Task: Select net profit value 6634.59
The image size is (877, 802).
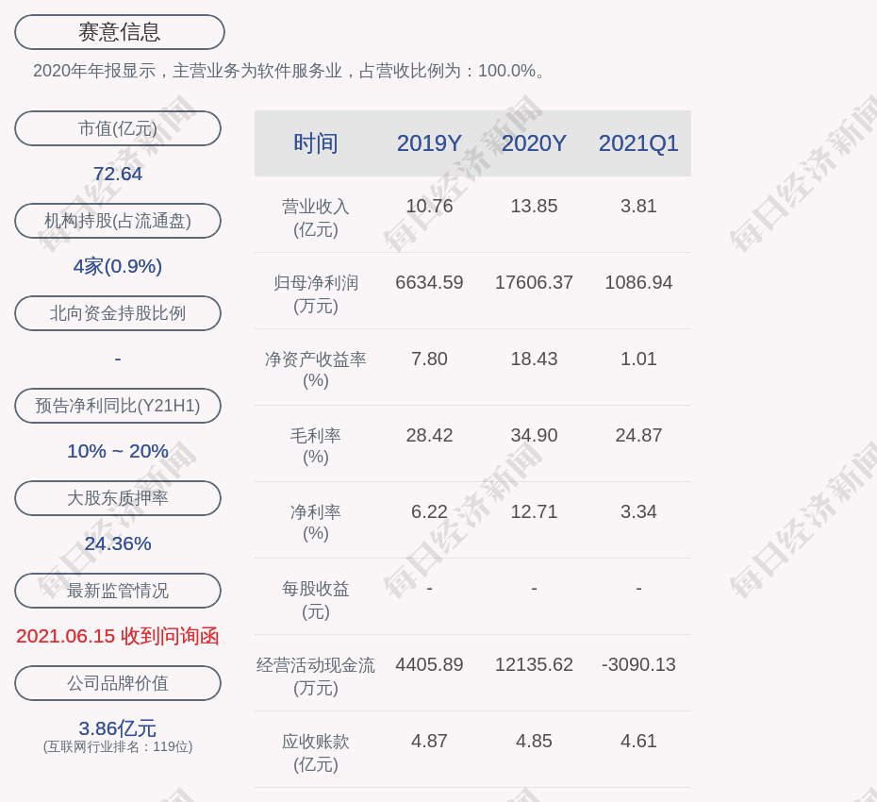Action: point(429,282)
